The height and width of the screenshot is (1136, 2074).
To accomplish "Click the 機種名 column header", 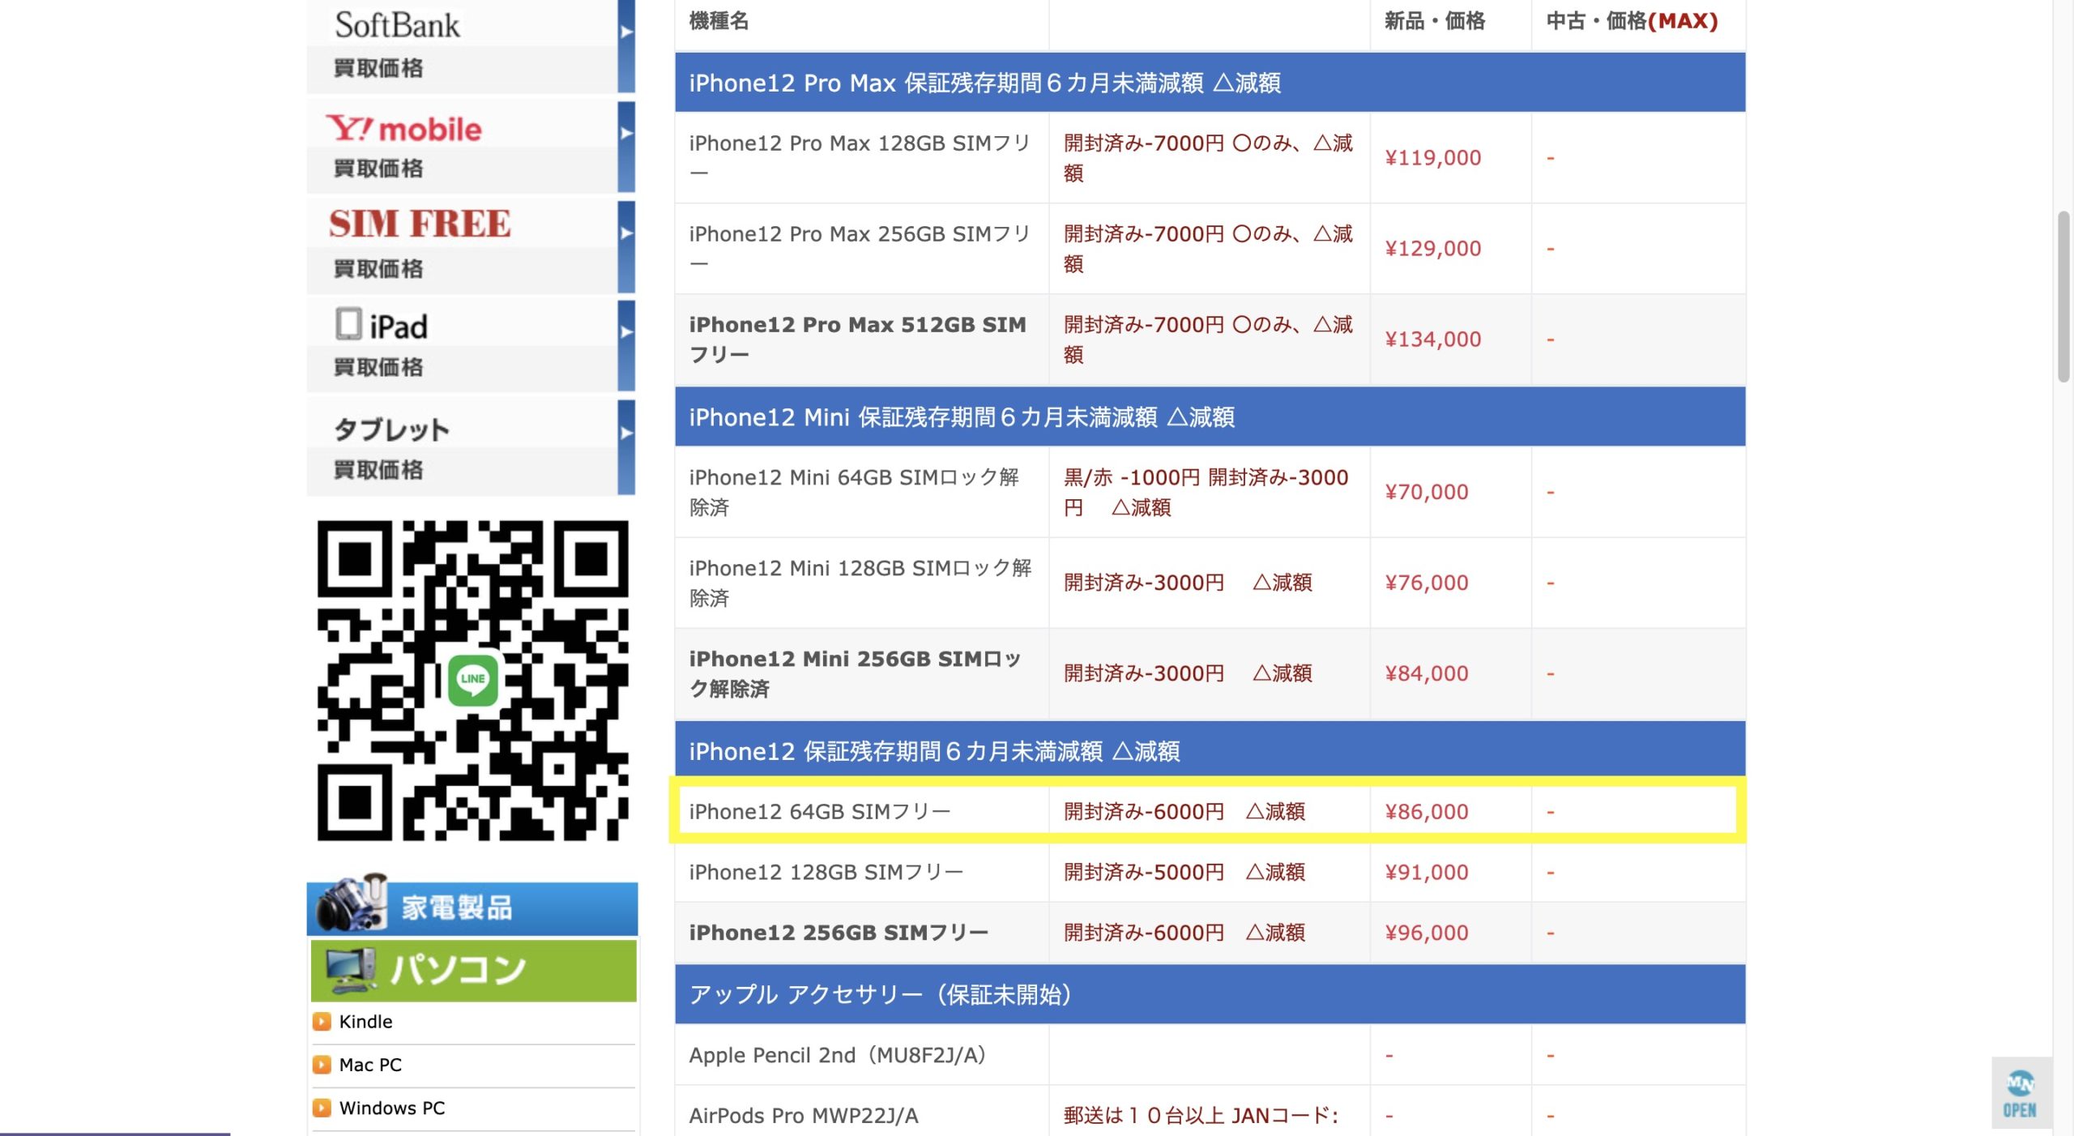I will (x=719, y=21).
